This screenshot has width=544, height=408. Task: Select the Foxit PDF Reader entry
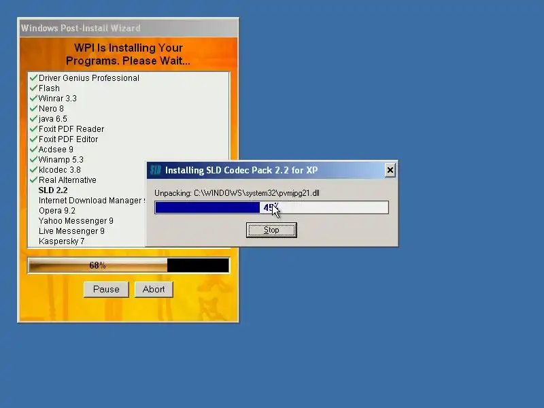[71, 129]
